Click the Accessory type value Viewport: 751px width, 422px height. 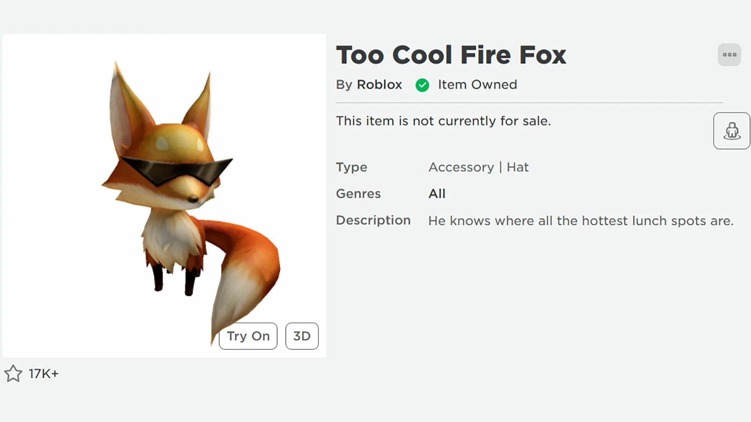coord(461,167)
